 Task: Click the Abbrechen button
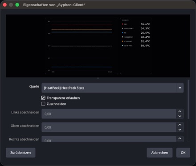159,153
